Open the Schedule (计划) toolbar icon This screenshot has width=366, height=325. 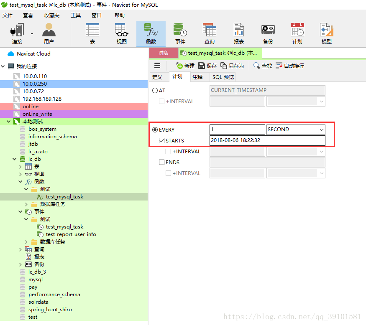point(297,33)
